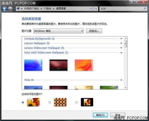Open the recent pages arrow beside Forward

click(14, 9)
